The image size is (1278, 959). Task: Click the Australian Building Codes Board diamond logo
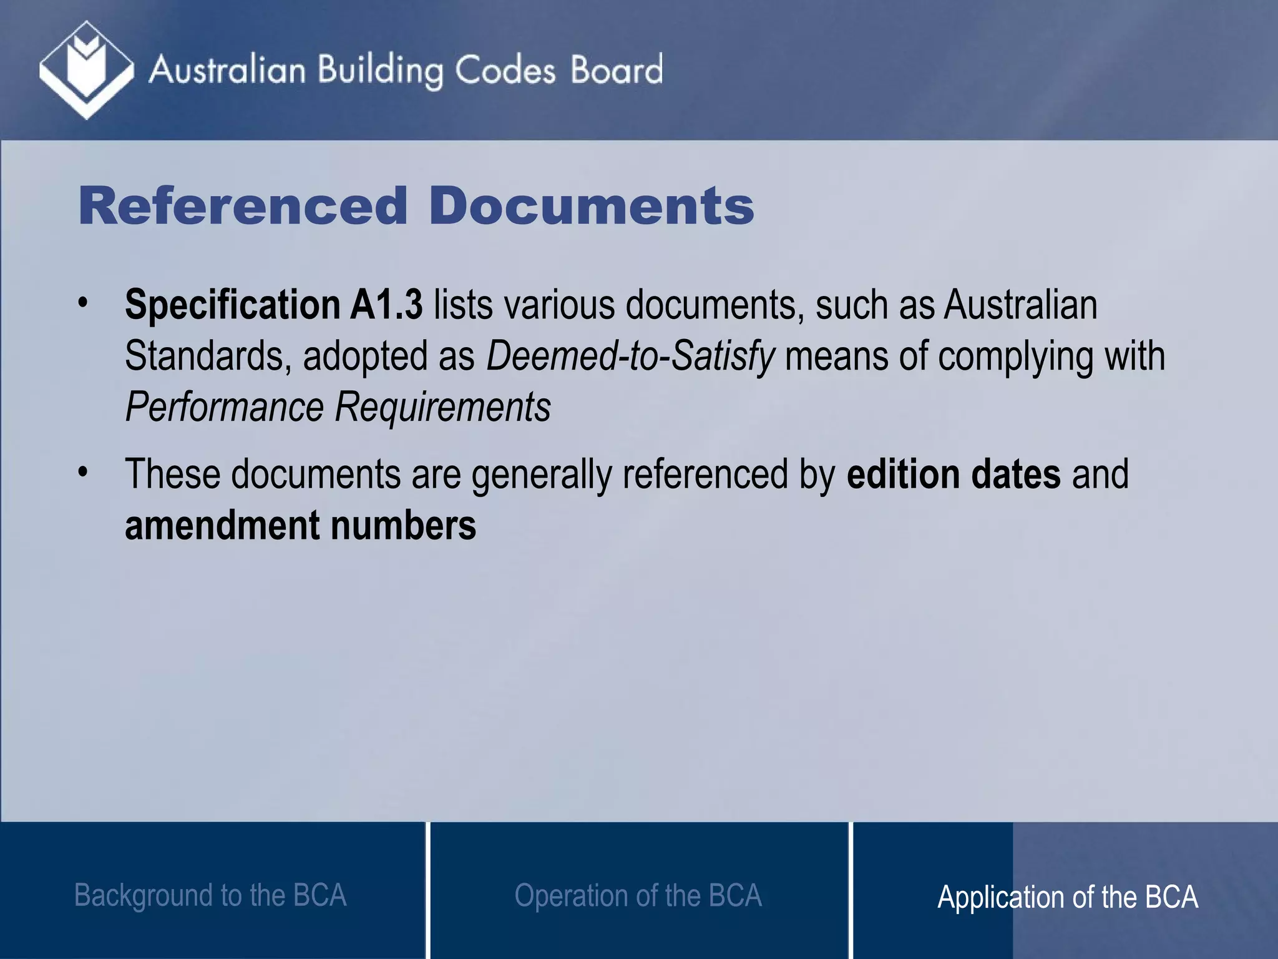pyautogui.click(x=86, y=70)
